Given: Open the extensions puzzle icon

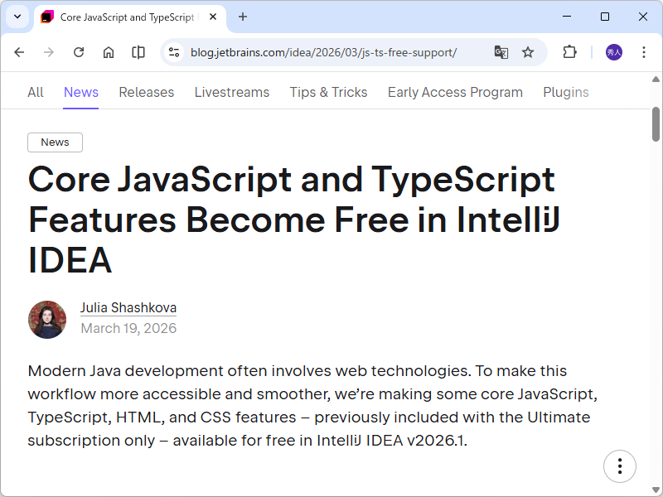Looking at the screenshot, I should coord(569,52).
